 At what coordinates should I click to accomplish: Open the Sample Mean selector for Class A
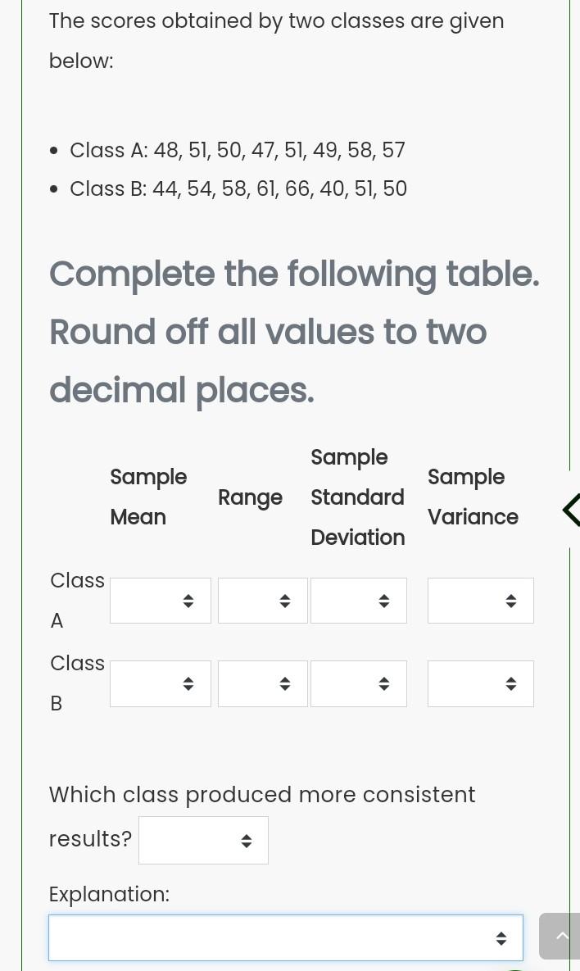[161, 601]
